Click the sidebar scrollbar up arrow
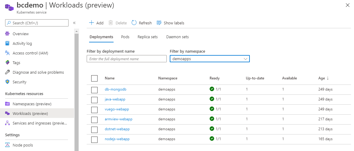Screen dimensions: 354x151 coord(76,31)
